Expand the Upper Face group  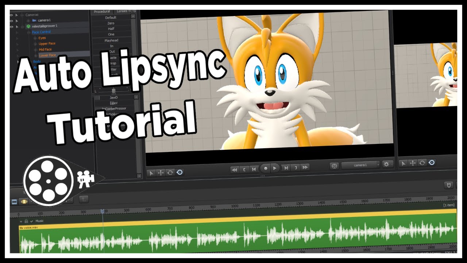[35, 44]
